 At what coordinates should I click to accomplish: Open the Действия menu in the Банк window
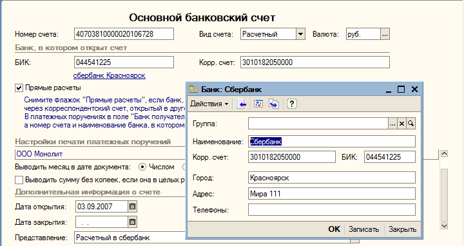pos(209,104)
